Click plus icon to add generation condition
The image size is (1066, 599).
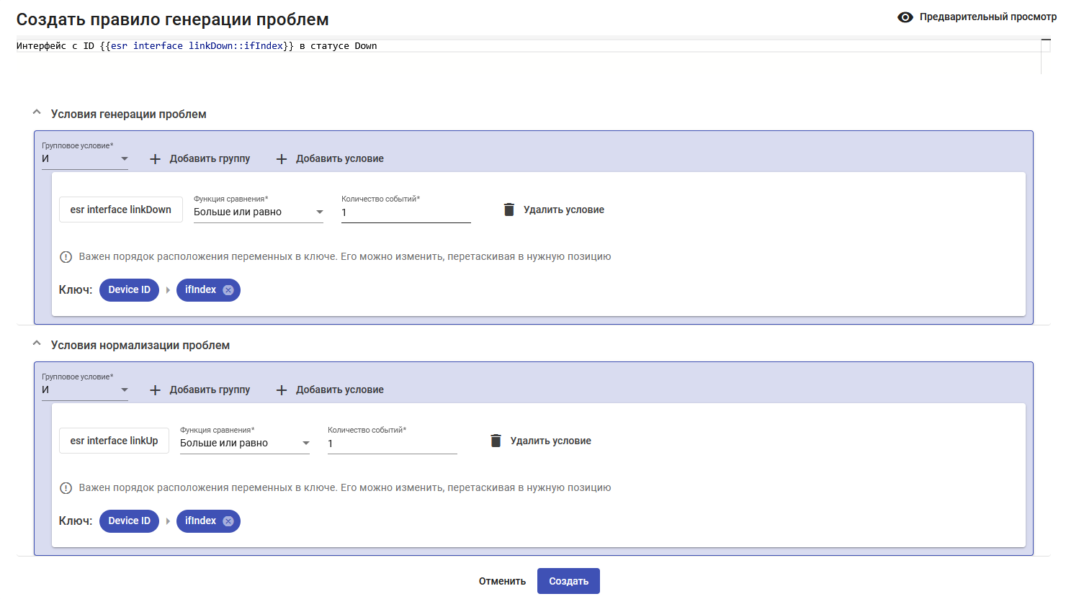point(282,159)
